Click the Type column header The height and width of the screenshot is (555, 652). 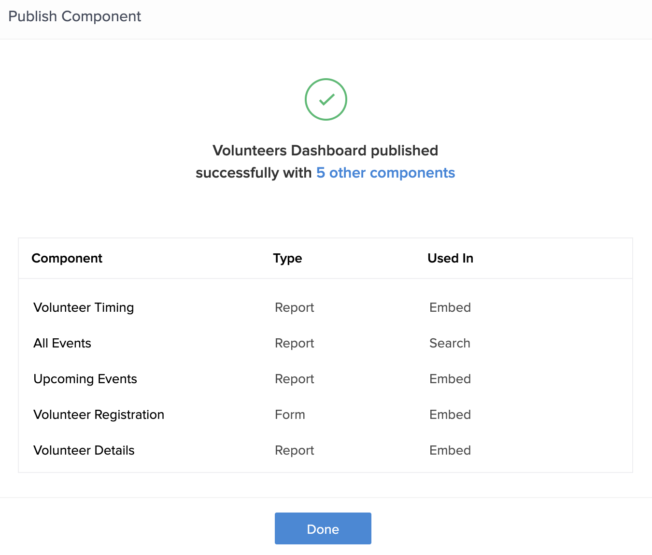(x=287, y=258)
